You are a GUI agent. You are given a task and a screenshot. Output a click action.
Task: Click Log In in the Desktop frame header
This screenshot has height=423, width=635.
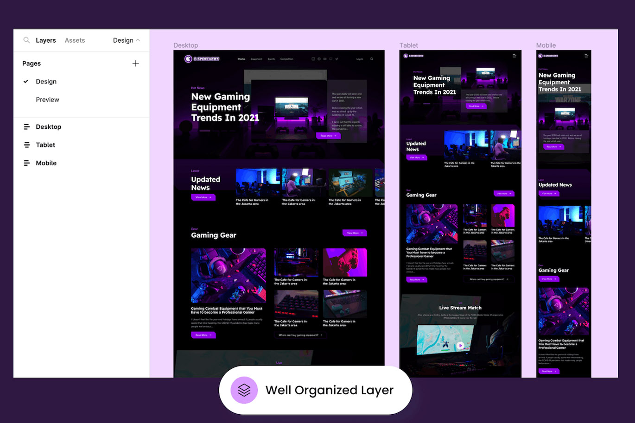coord(359,59)
